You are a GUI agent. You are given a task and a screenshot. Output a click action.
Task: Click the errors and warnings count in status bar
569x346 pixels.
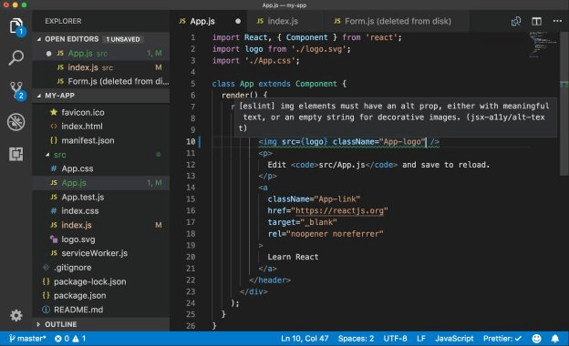tap(70, 339)
